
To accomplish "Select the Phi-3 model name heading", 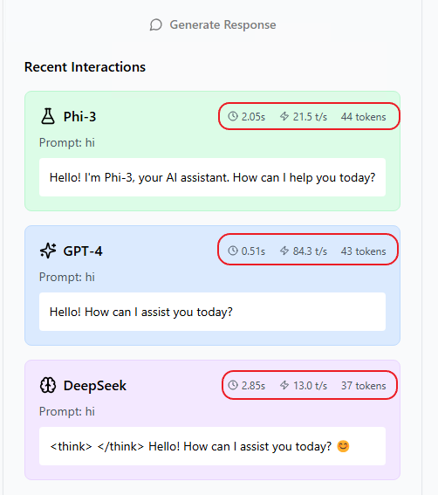I will click(79, 116).
